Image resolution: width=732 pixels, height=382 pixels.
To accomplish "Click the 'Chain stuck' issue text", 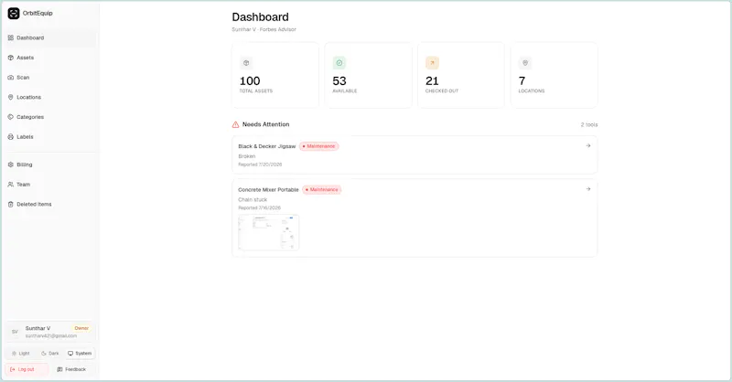I will 253,199.
